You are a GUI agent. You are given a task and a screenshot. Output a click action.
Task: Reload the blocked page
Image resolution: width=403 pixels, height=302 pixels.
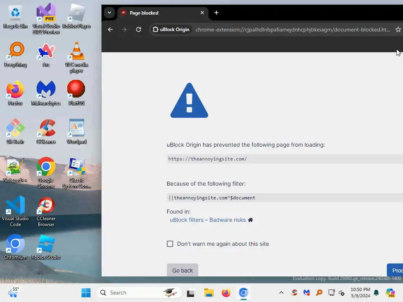pos(139,29)
